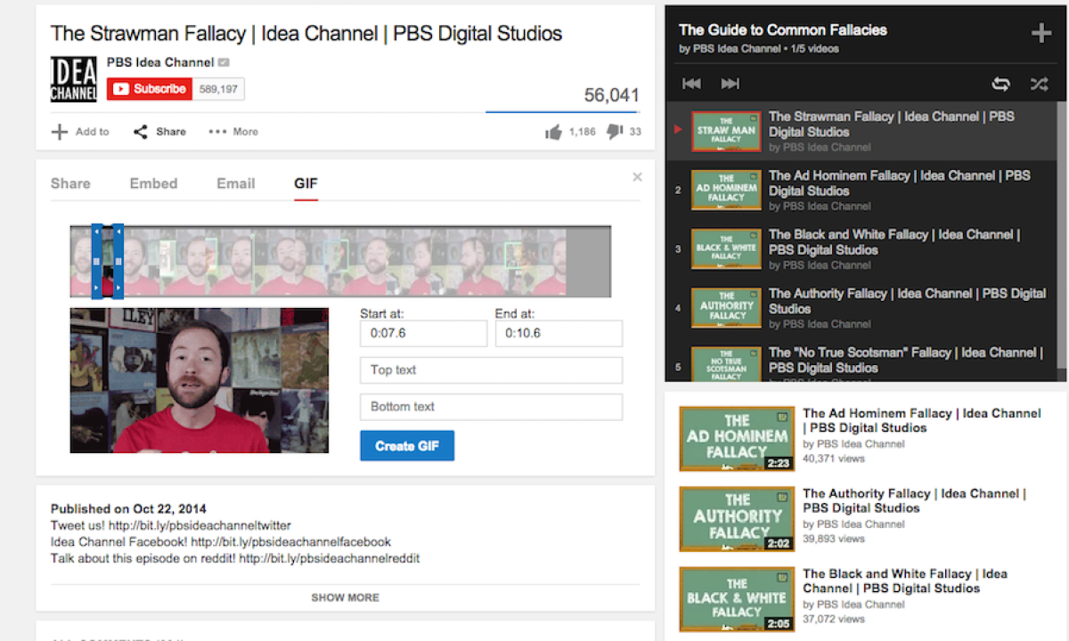Open the More options menu

pos(233,132)
